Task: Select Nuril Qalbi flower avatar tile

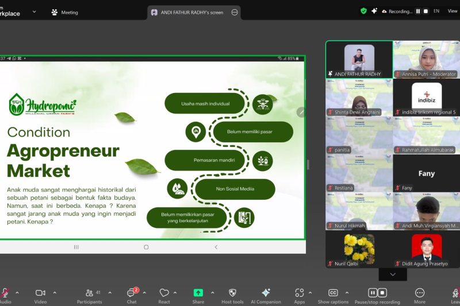Action: click(x=359, y=249)
